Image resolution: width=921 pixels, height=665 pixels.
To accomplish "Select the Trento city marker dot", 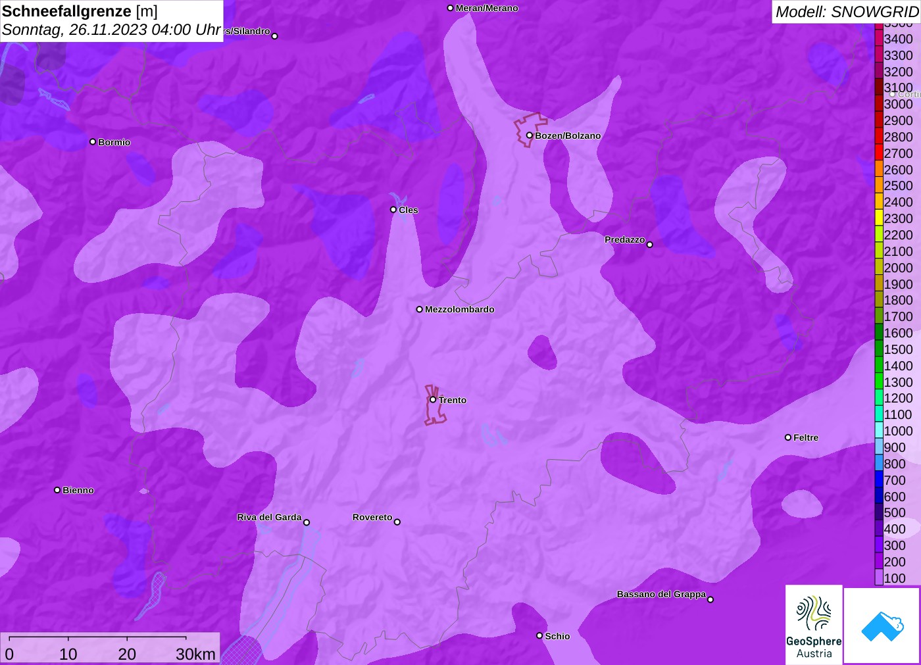I will tap(433, 399).
